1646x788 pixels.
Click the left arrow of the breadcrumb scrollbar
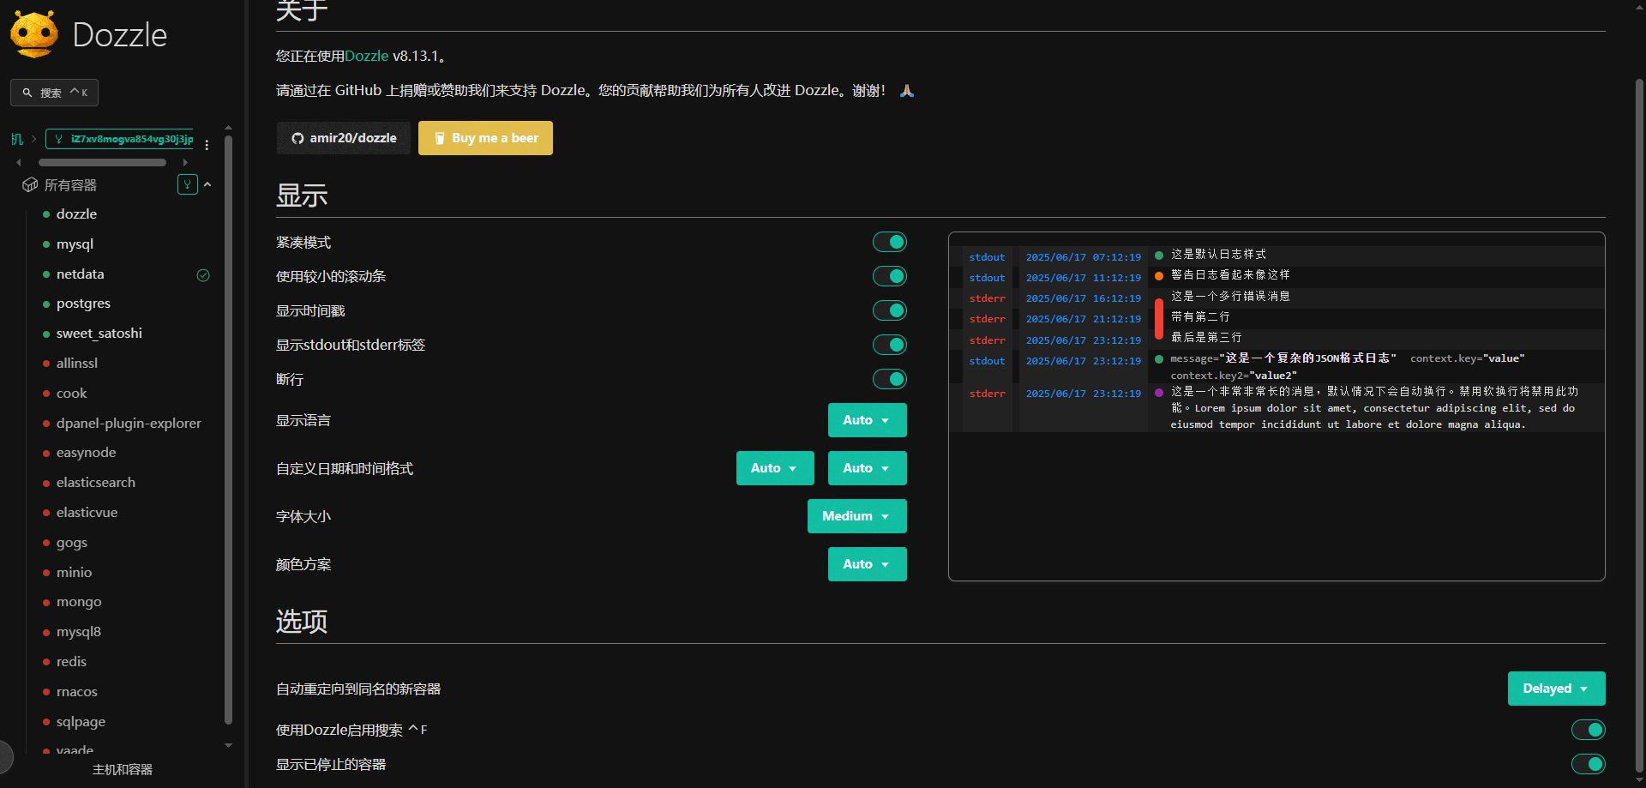tap(19, 162)
